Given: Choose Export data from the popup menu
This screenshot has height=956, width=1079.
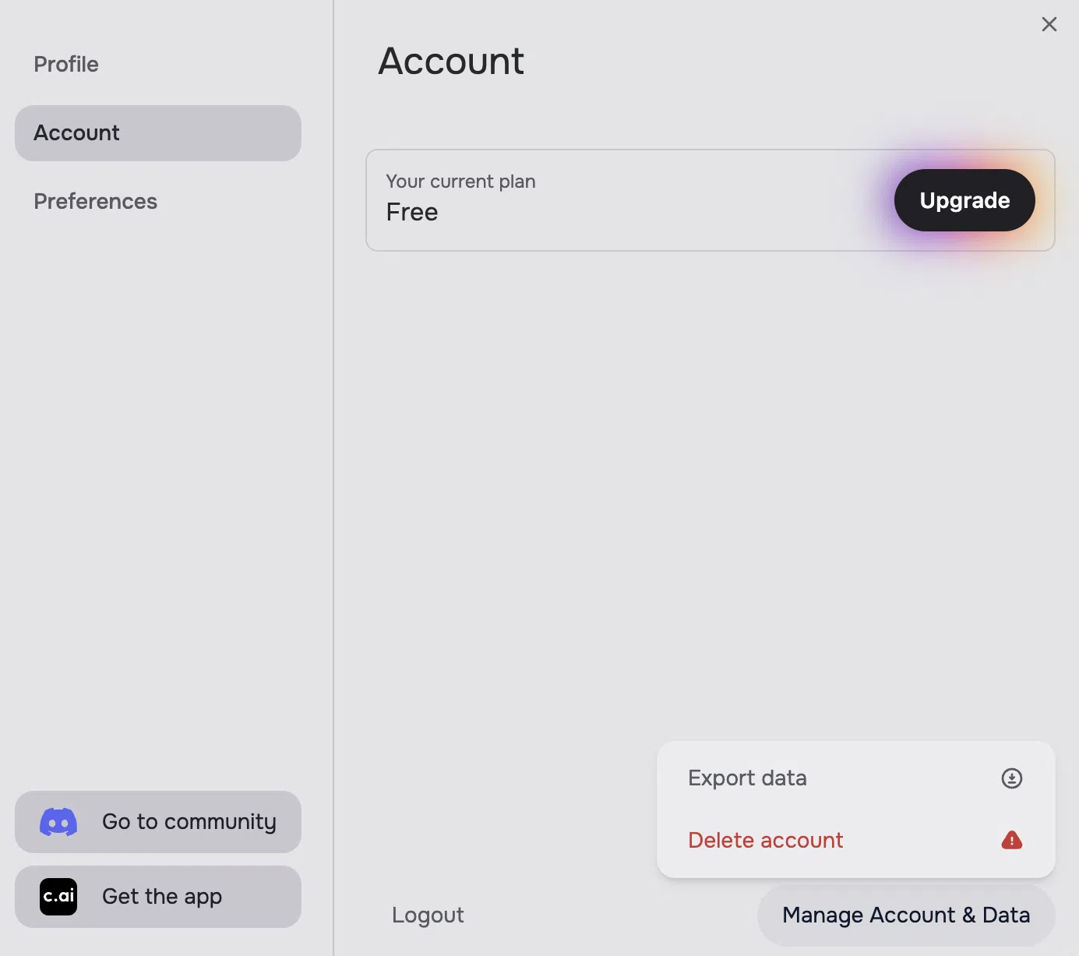Looking at the screenshot, I should pos(747,778).
